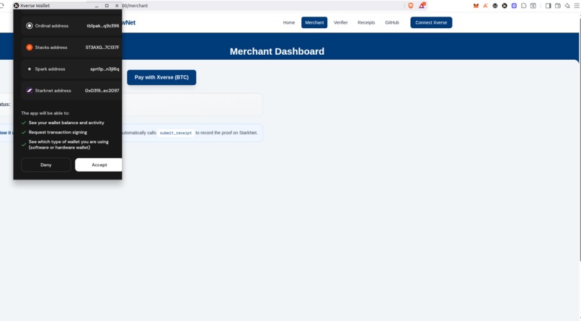Accept the wallet connection request
The width and height of the screenshot is (581, 321).
point(99,165)
